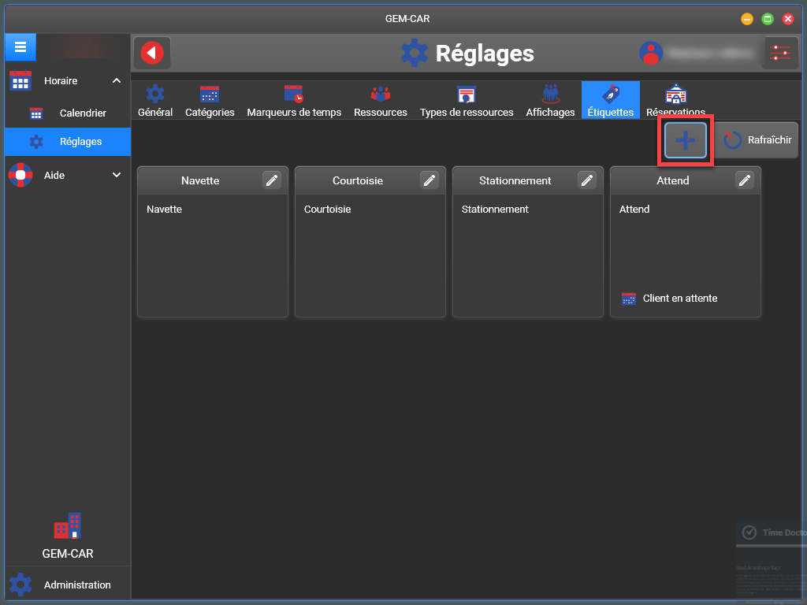Select the Étiquettes tab
This screenshot has width=807, height=605.
coord(611,101)
